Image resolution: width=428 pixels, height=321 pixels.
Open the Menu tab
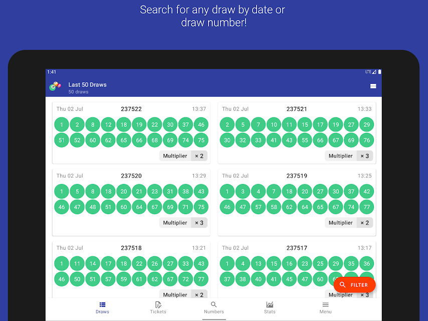(325, 307)
